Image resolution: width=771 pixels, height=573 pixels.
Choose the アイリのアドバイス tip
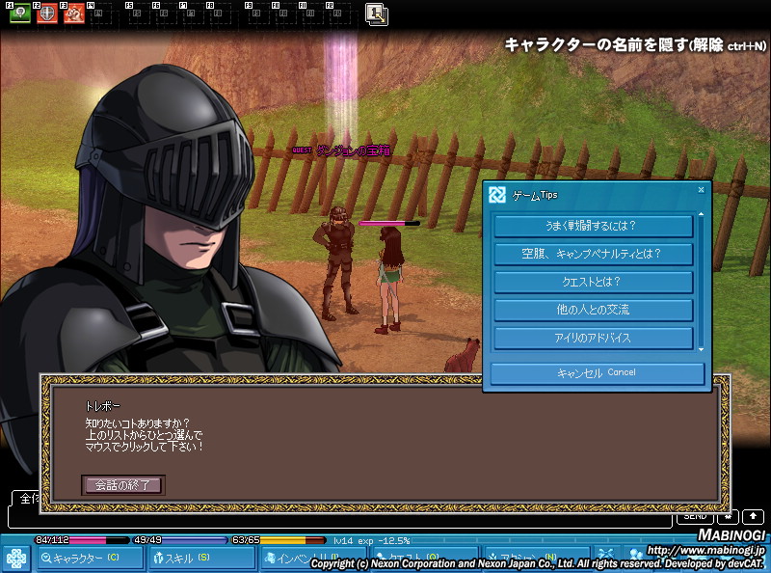(594, 339)
